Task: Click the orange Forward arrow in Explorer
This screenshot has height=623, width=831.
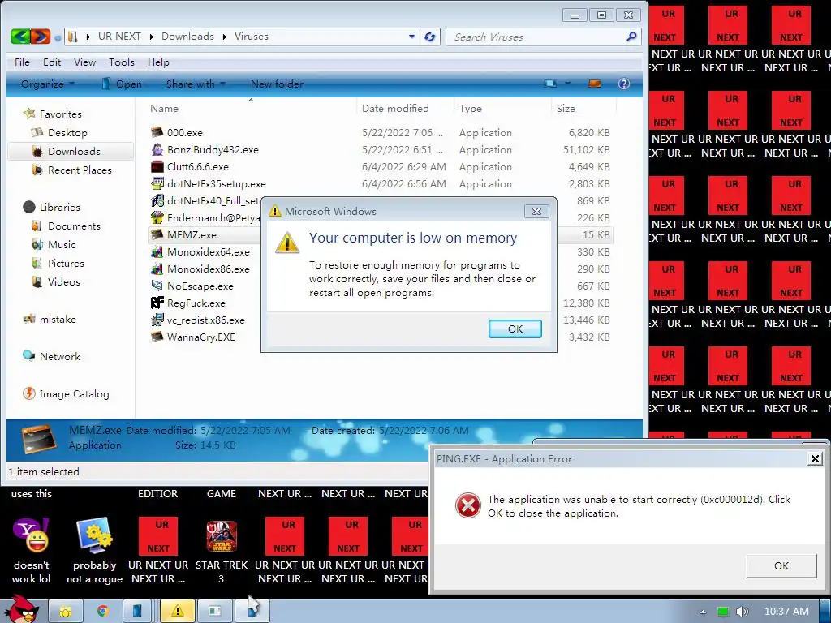Action: tap(41, 37)
